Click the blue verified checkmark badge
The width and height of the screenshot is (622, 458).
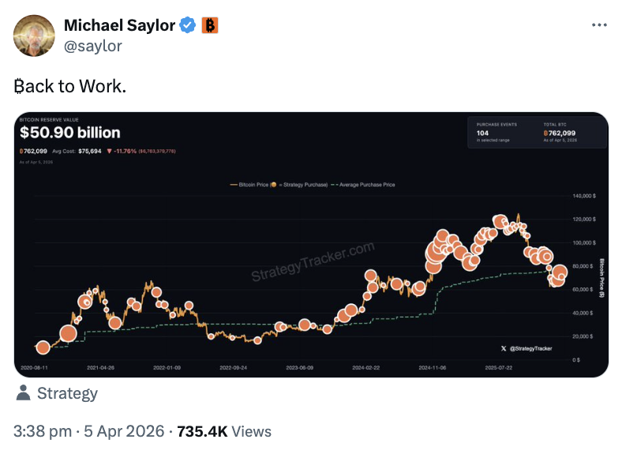point(188,25)
